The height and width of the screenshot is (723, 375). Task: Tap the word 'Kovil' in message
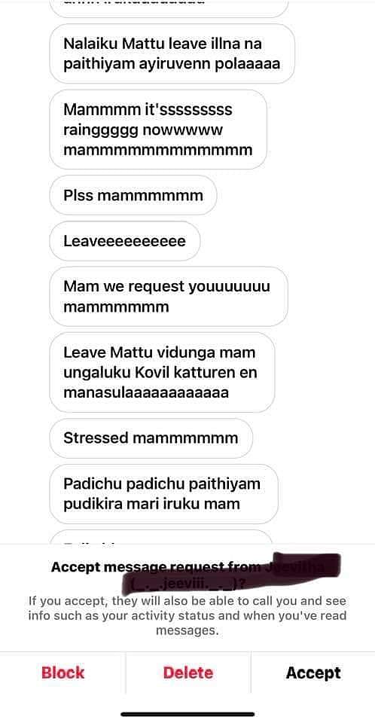point(161,373)
